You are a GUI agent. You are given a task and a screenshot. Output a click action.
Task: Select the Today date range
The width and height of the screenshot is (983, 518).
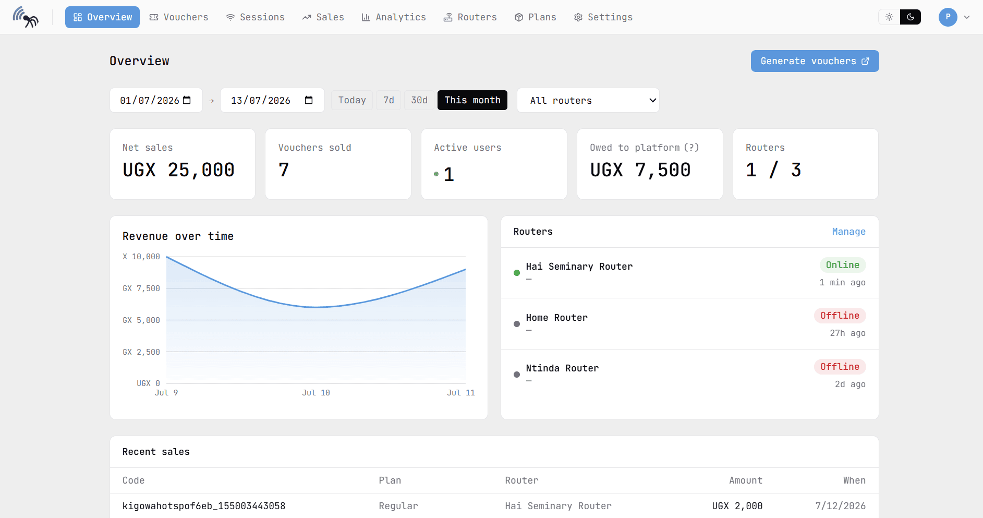[352, 100]
